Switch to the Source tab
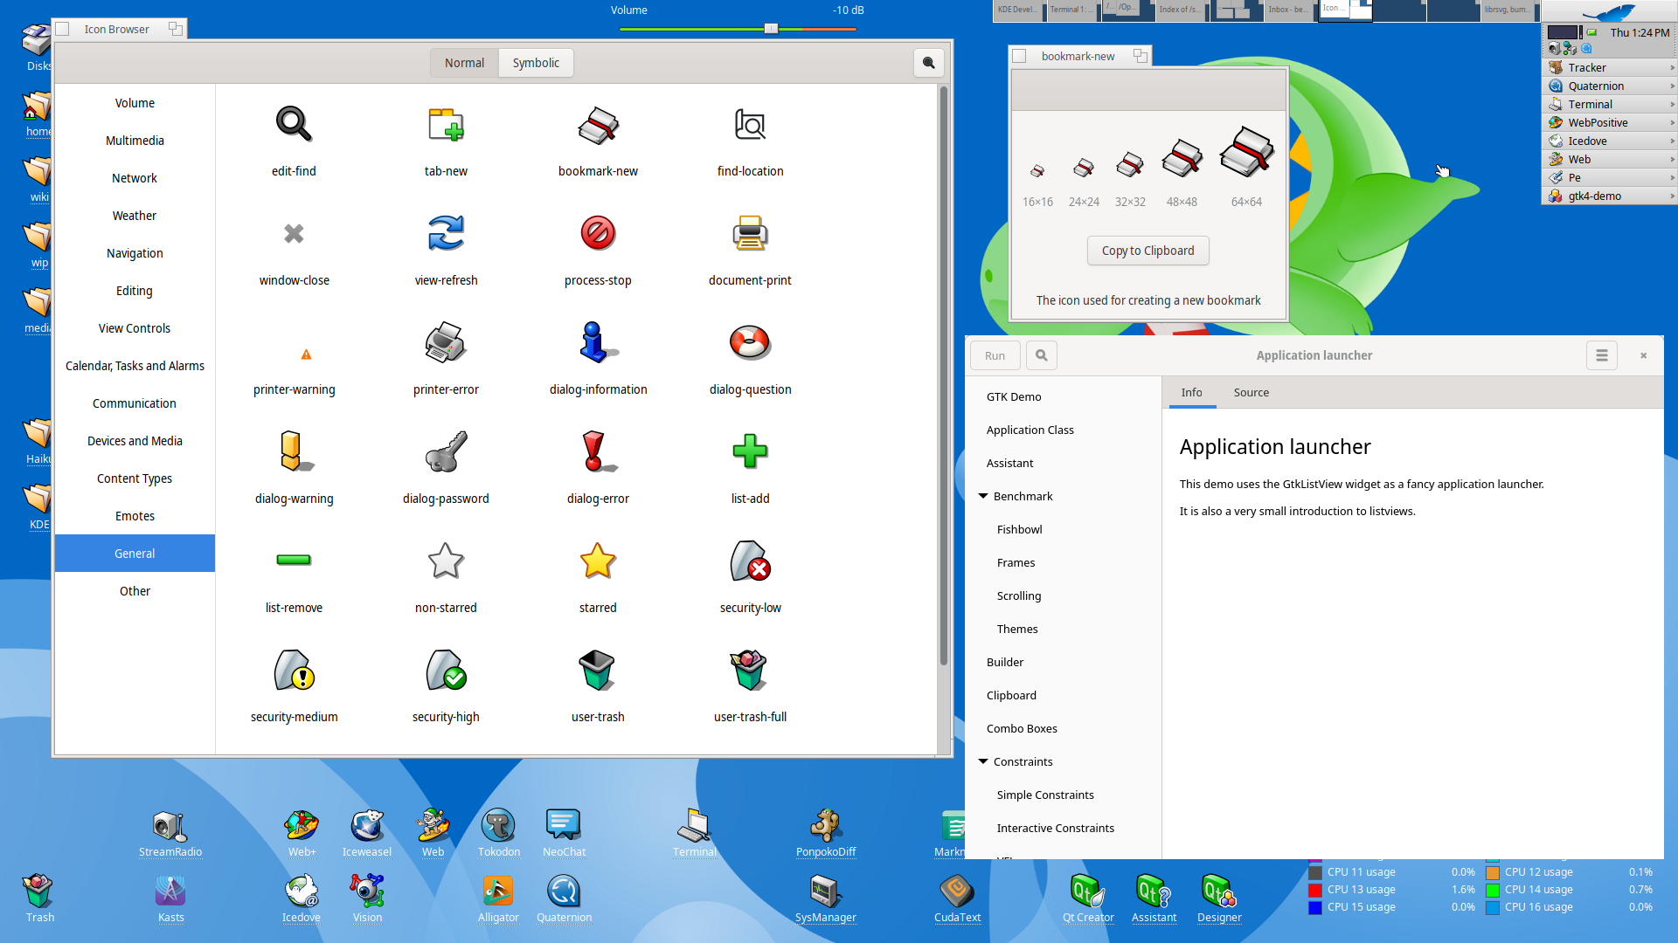 pyautogui.click(x=1251, y=393)
